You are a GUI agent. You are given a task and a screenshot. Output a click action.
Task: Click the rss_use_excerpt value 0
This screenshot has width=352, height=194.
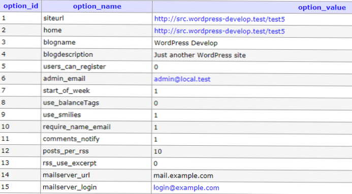click(x=155, y=164)
